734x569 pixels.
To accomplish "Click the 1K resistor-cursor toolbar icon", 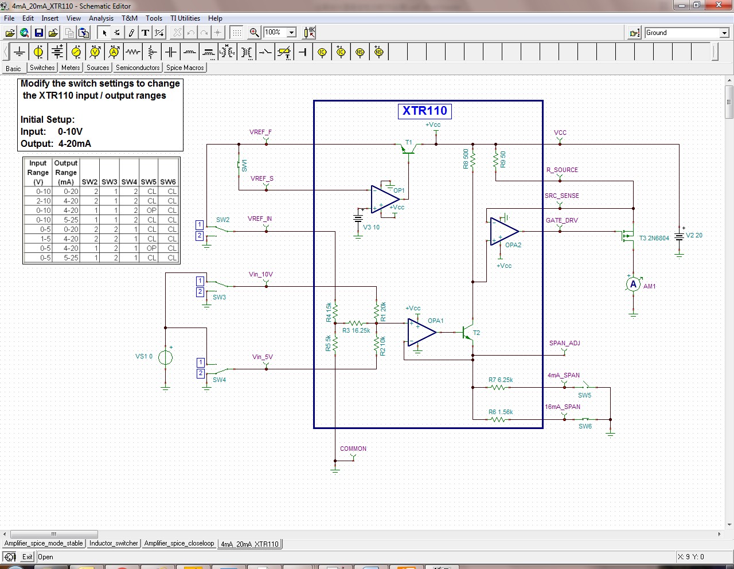I will 310,33.
